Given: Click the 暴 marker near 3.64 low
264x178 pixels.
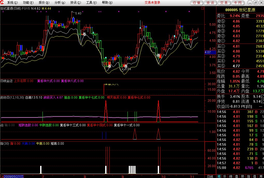Looking at the screenshot, I should [x=126, y=66].
